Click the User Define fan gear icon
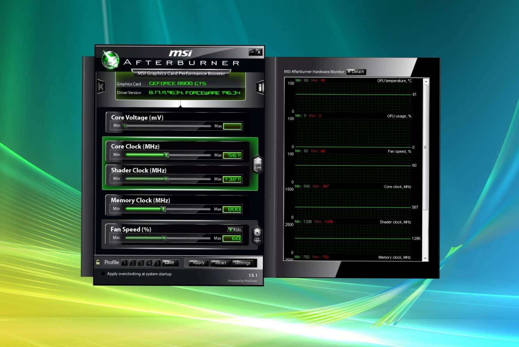519x347 pixels. [257, 235]
